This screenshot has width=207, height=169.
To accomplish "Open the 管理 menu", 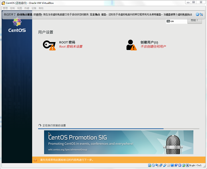I will click(x=5, y=8).
